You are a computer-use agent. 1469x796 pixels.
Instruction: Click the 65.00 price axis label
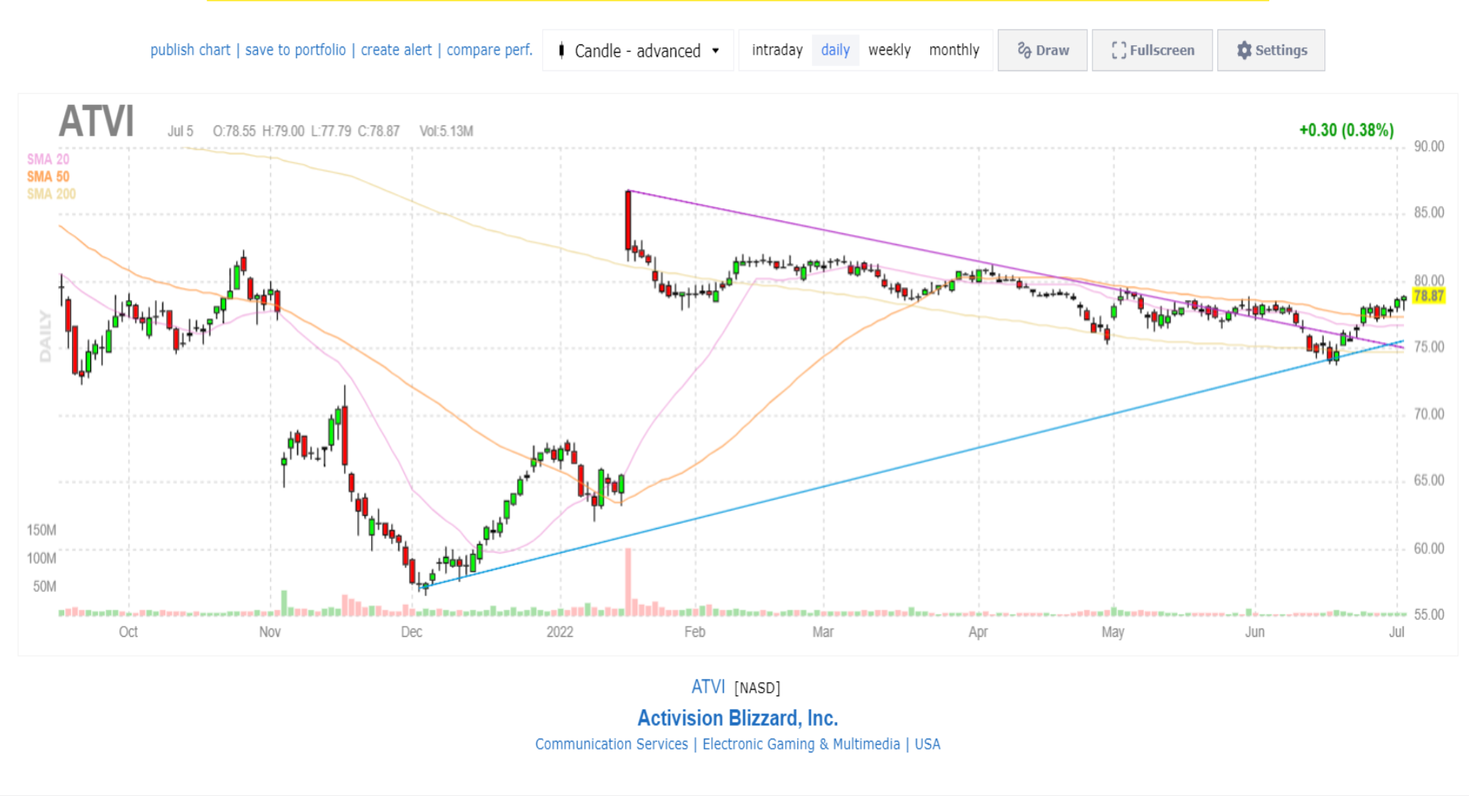point(1428,481)
